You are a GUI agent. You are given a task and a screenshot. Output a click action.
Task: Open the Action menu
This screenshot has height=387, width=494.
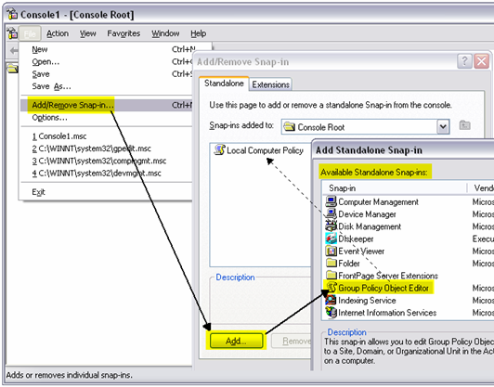pyautogui.click(x=58, y=33)
